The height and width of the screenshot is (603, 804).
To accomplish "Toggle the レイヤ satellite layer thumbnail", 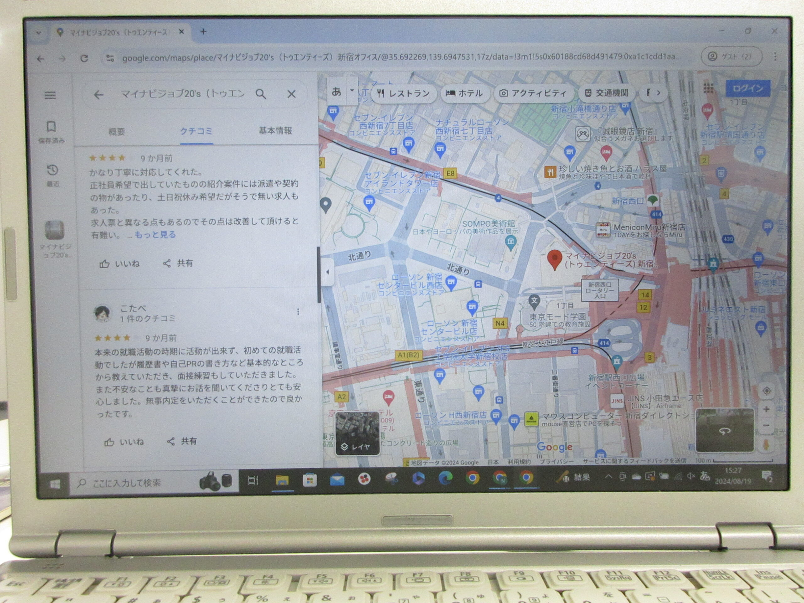I will click(357, 433).
